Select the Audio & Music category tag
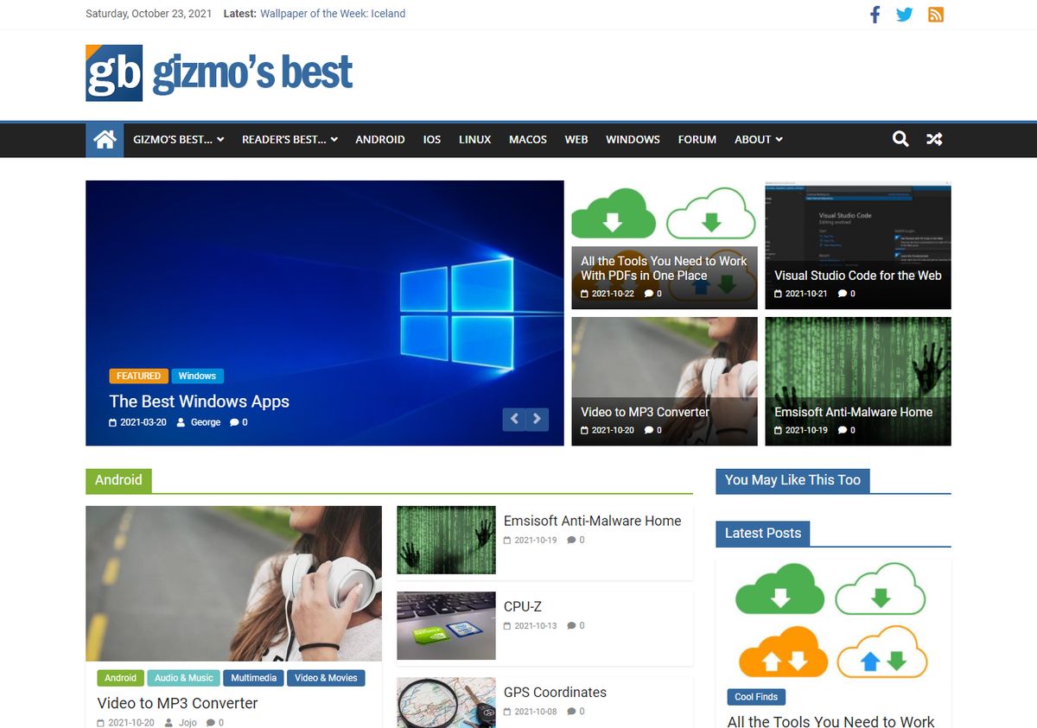This screenshot has width=1037, height=728. pos(183,678)
